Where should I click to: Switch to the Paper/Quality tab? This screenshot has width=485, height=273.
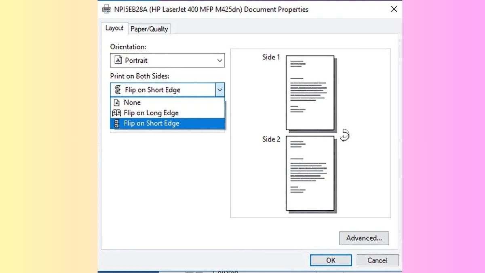tap(149, 29)
